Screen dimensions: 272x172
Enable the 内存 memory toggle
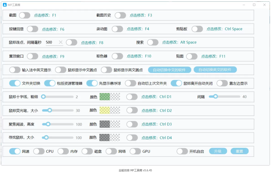pos(63,151)
